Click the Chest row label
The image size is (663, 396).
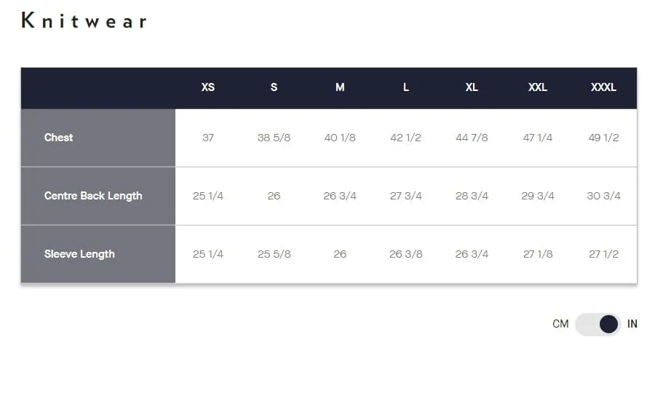point(58,138)
